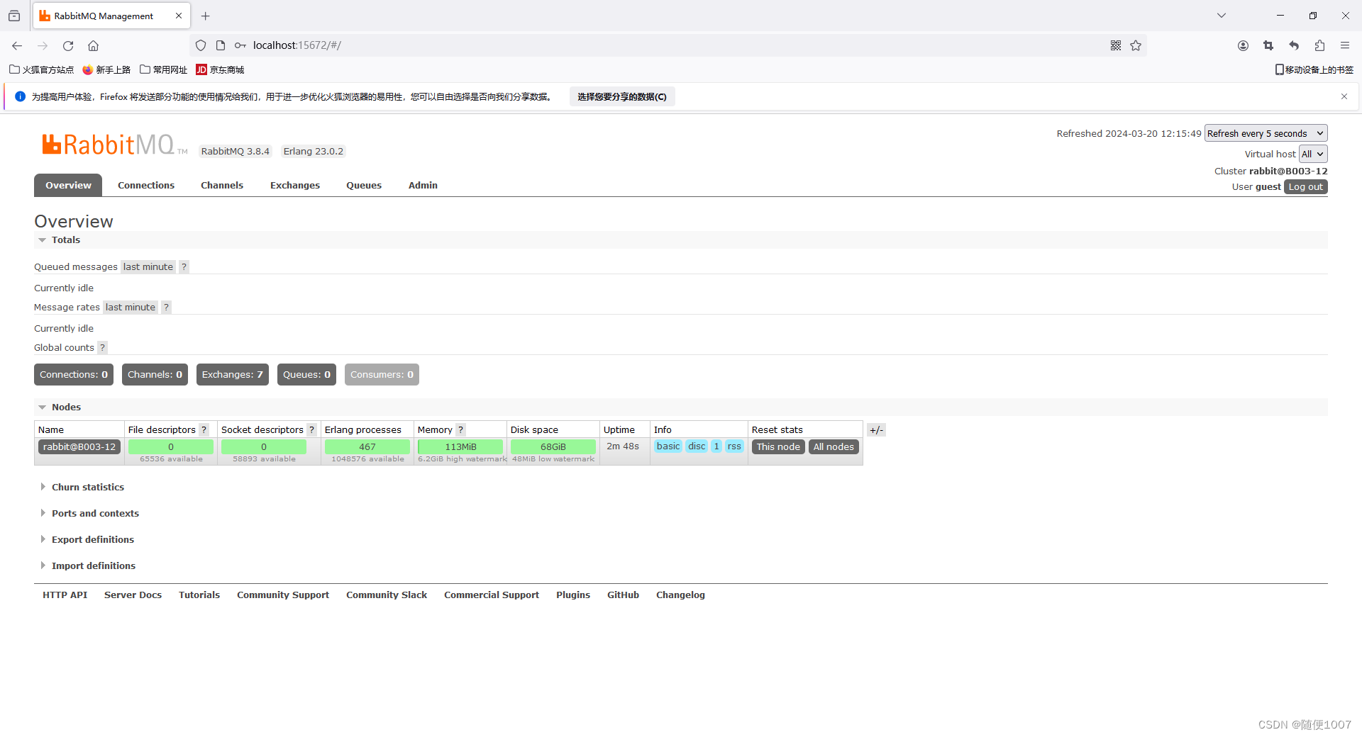Dismiss the Firefox data sharing notification
Viewport: 1362px width, 737px height.
pos(1344,96)
